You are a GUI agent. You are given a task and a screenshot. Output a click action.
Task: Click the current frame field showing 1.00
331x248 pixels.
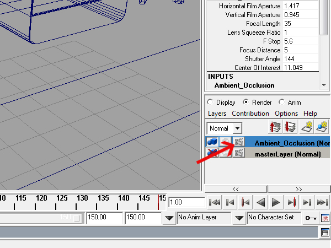point(186,202)
